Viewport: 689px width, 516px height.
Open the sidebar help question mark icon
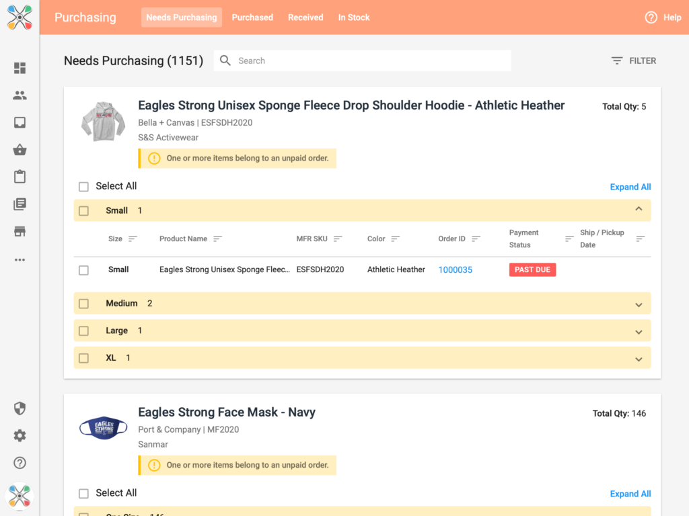point(20,463)
